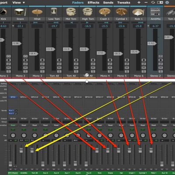Screen dimensions: 175x175
Task: Select the Snare drum icon
Action: pos(20,12)
